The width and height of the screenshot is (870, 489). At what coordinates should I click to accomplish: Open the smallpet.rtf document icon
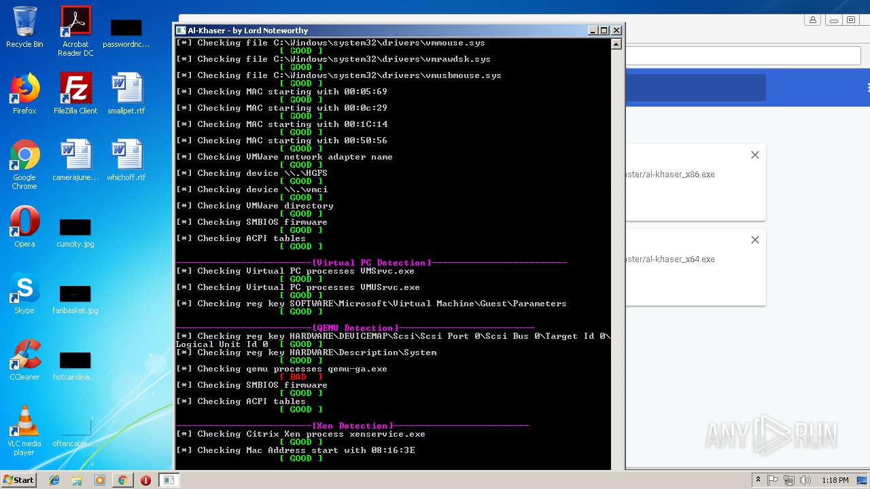[126, 94]
